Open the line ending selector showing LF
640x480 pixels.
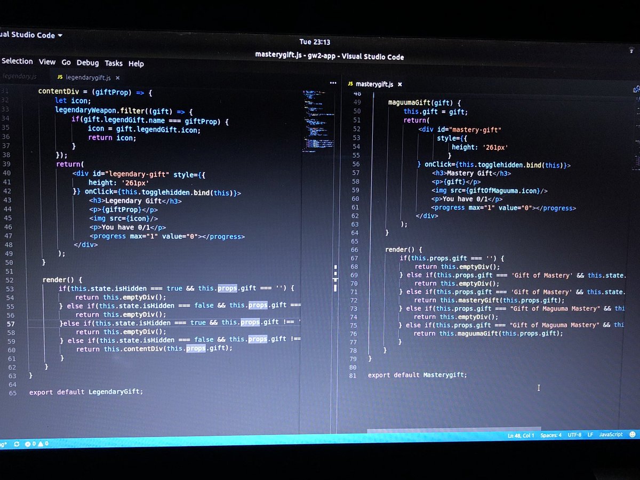tap(590, 435)
